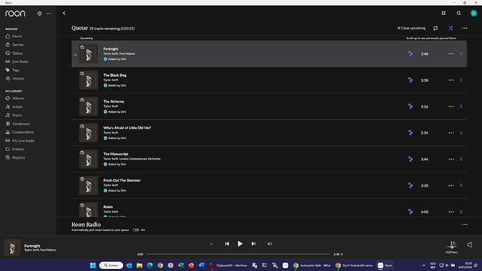The image size is (482, 271).
Task: Open the volume speaker control
Action: tap(469, 244)
